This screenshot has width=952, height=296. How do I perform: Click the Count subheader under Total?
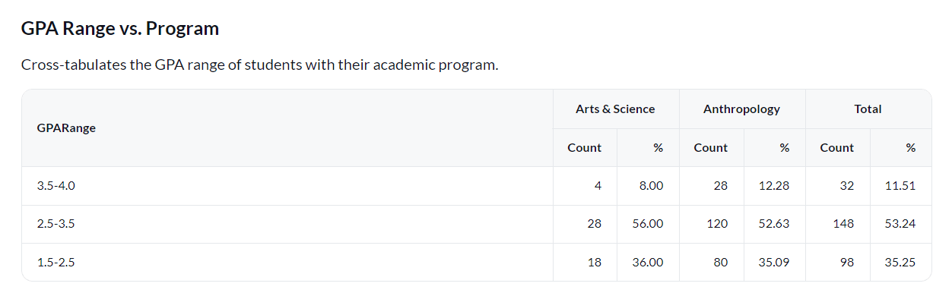click(x=837, y=148)
